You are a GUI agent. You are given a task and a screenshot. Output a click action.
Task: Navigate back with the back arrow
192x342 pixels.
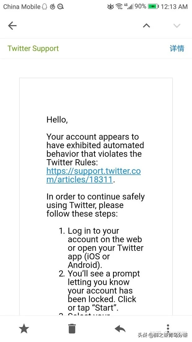click(12, 26)
